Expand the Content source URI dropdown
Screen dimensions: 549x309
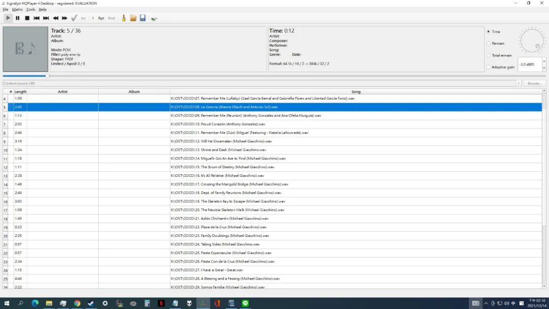518,83
